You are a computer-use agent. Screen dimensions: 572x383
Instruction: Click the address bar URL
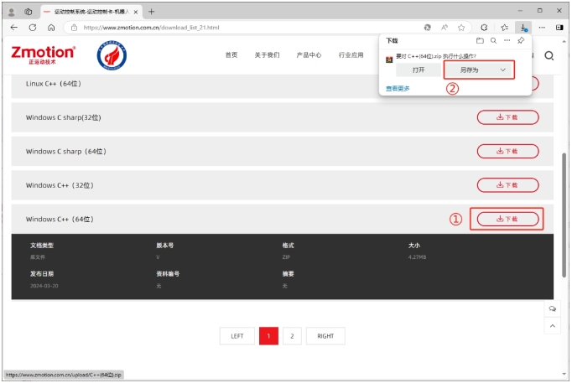click(x=151, y=28)
